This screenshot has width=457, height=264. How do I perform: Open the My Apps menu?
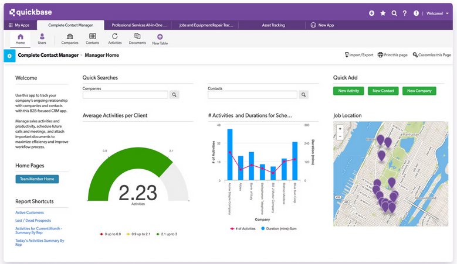point(19,25)
